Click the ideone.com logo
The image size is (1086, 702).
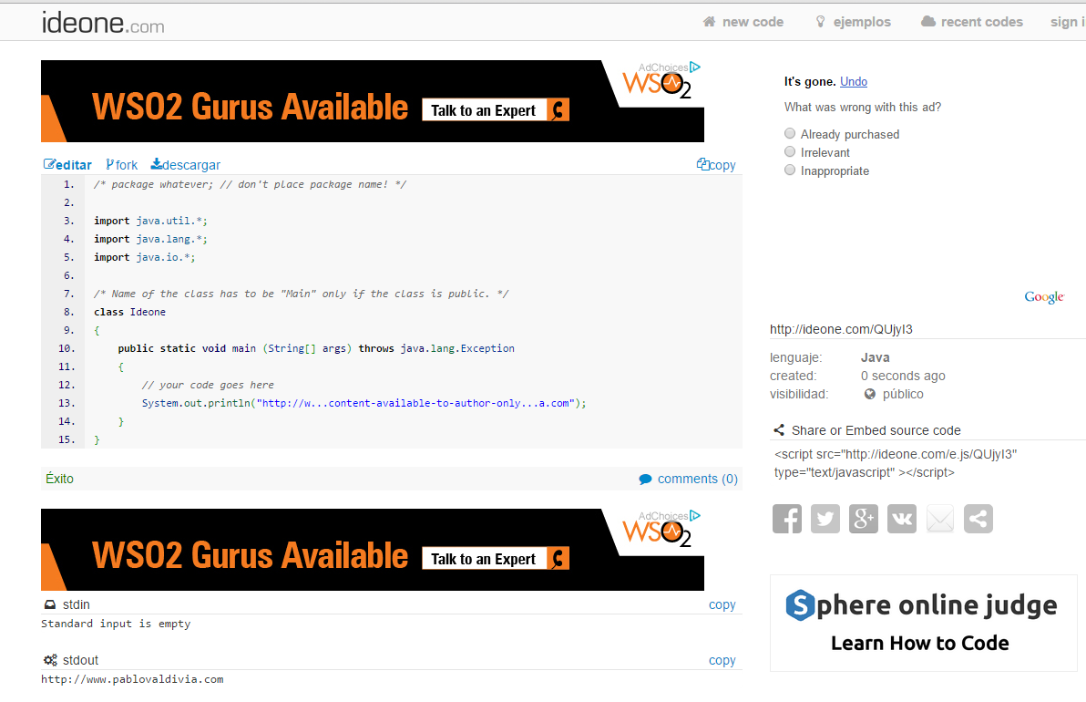pos(103,23)
